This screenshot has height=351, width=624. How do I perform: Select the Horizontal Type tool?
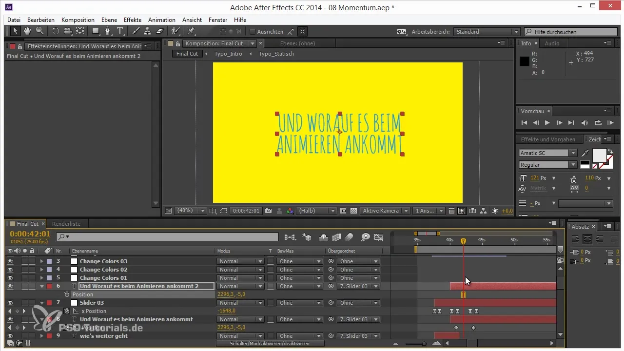coord(120,31)
